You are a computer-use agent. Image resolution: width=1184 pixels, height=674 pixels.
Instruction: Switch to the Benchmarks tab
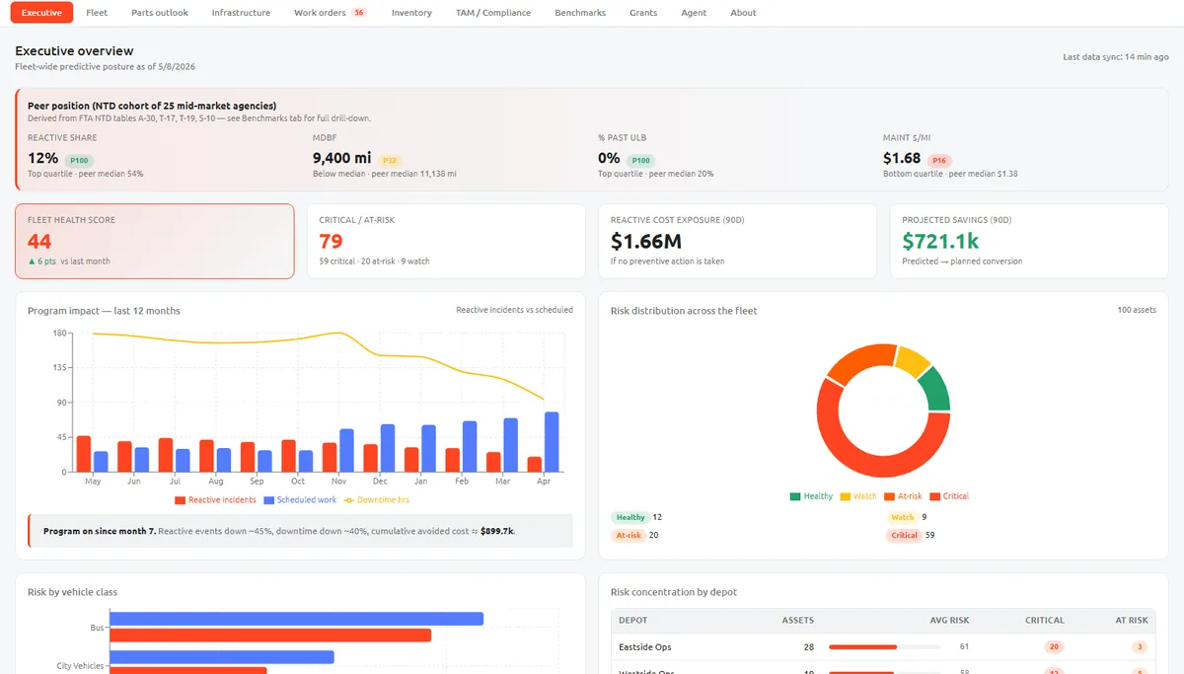(580, 13)
